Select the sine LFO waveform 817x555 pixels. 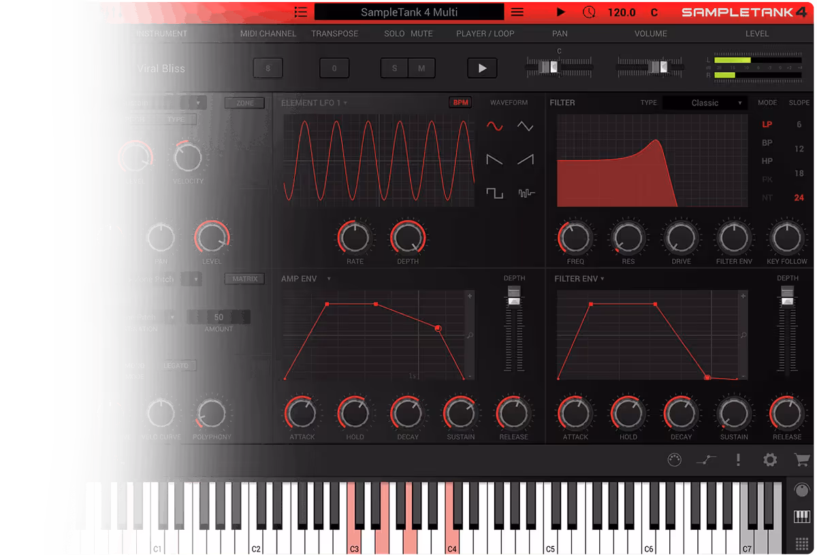tap(494, 127)
